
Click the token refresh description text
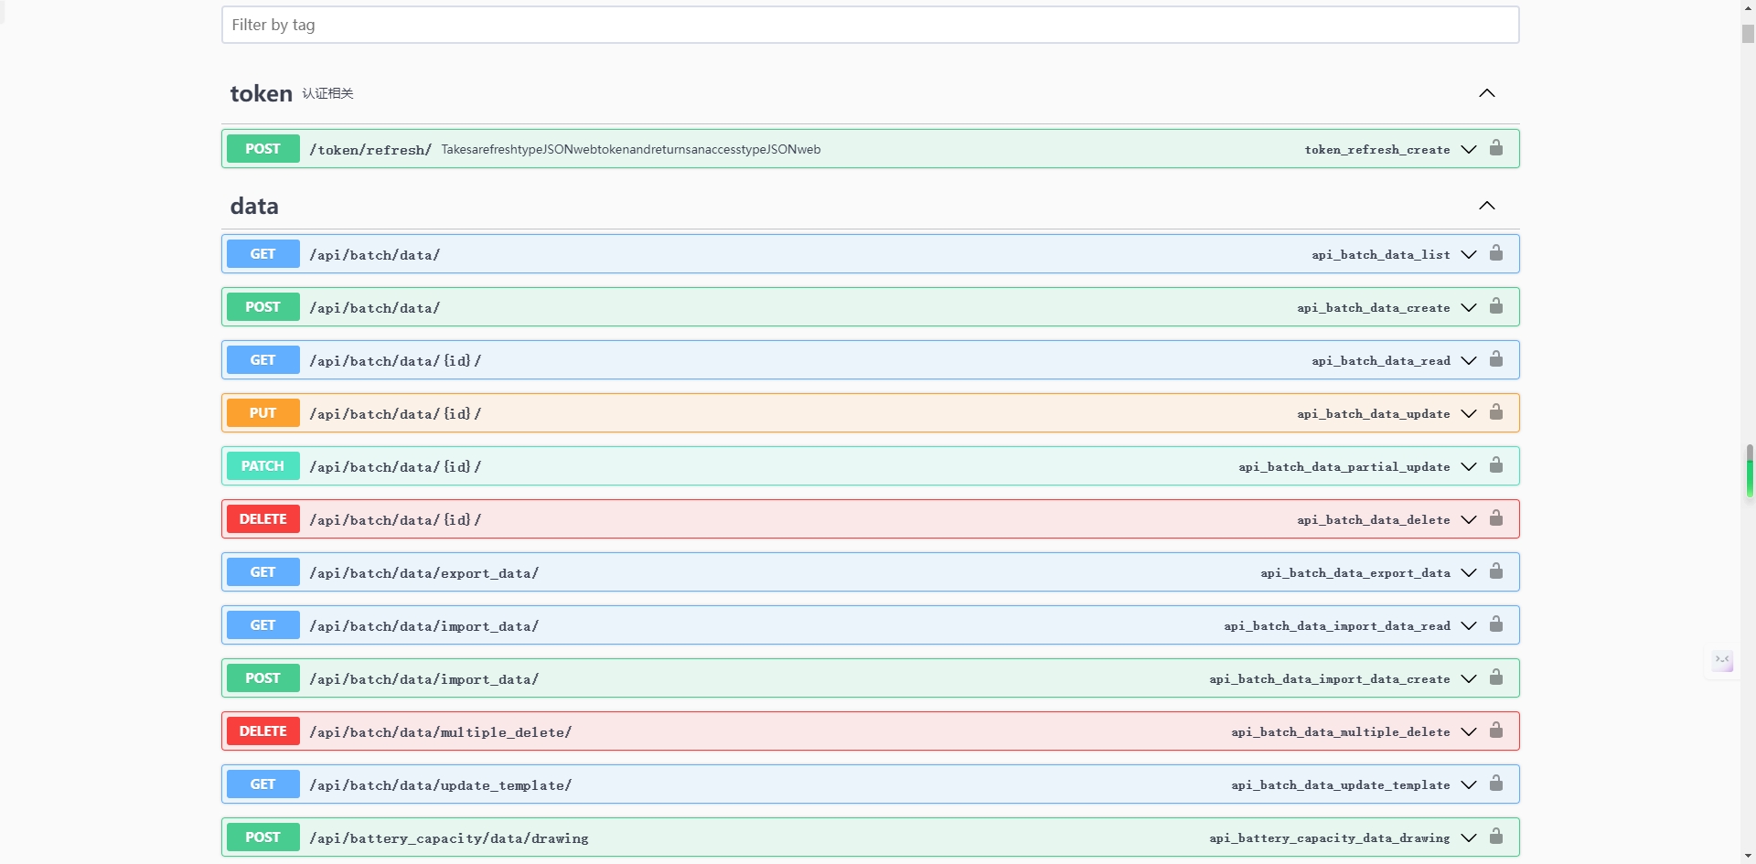pyautogui.click(x=631, y=149)
